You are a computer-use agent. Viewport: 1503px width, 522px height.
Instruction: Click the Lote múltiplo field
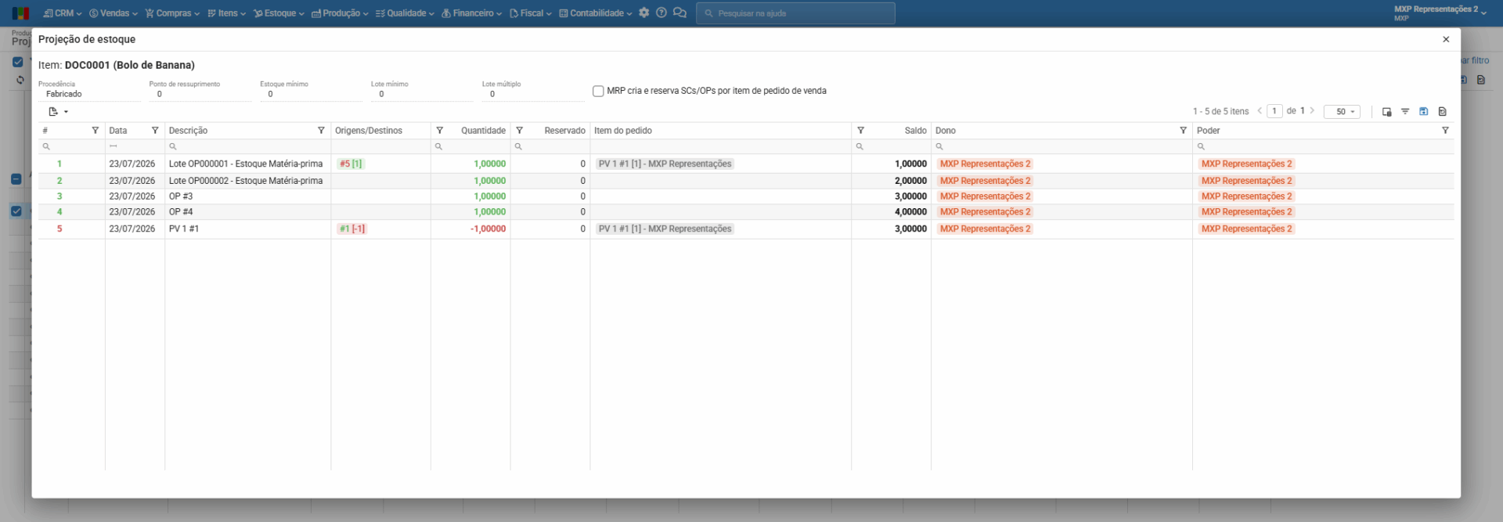pyautogui.click(x=533, y=94)
